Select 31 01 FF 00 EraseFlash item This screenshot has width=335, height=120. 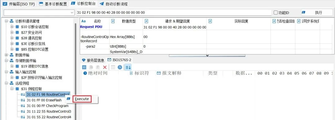click(44, 100)
